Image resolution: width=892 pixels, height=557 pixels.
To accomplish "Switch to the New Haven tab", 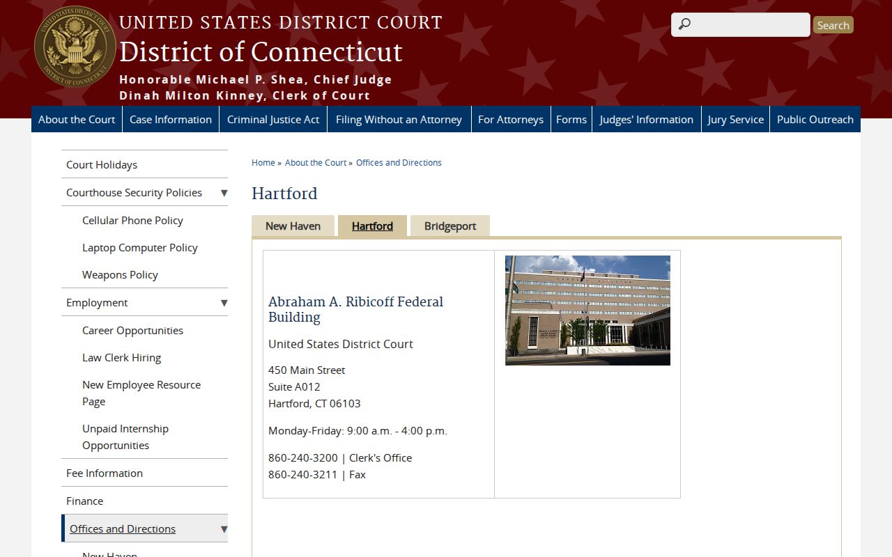I will [293, 226].
